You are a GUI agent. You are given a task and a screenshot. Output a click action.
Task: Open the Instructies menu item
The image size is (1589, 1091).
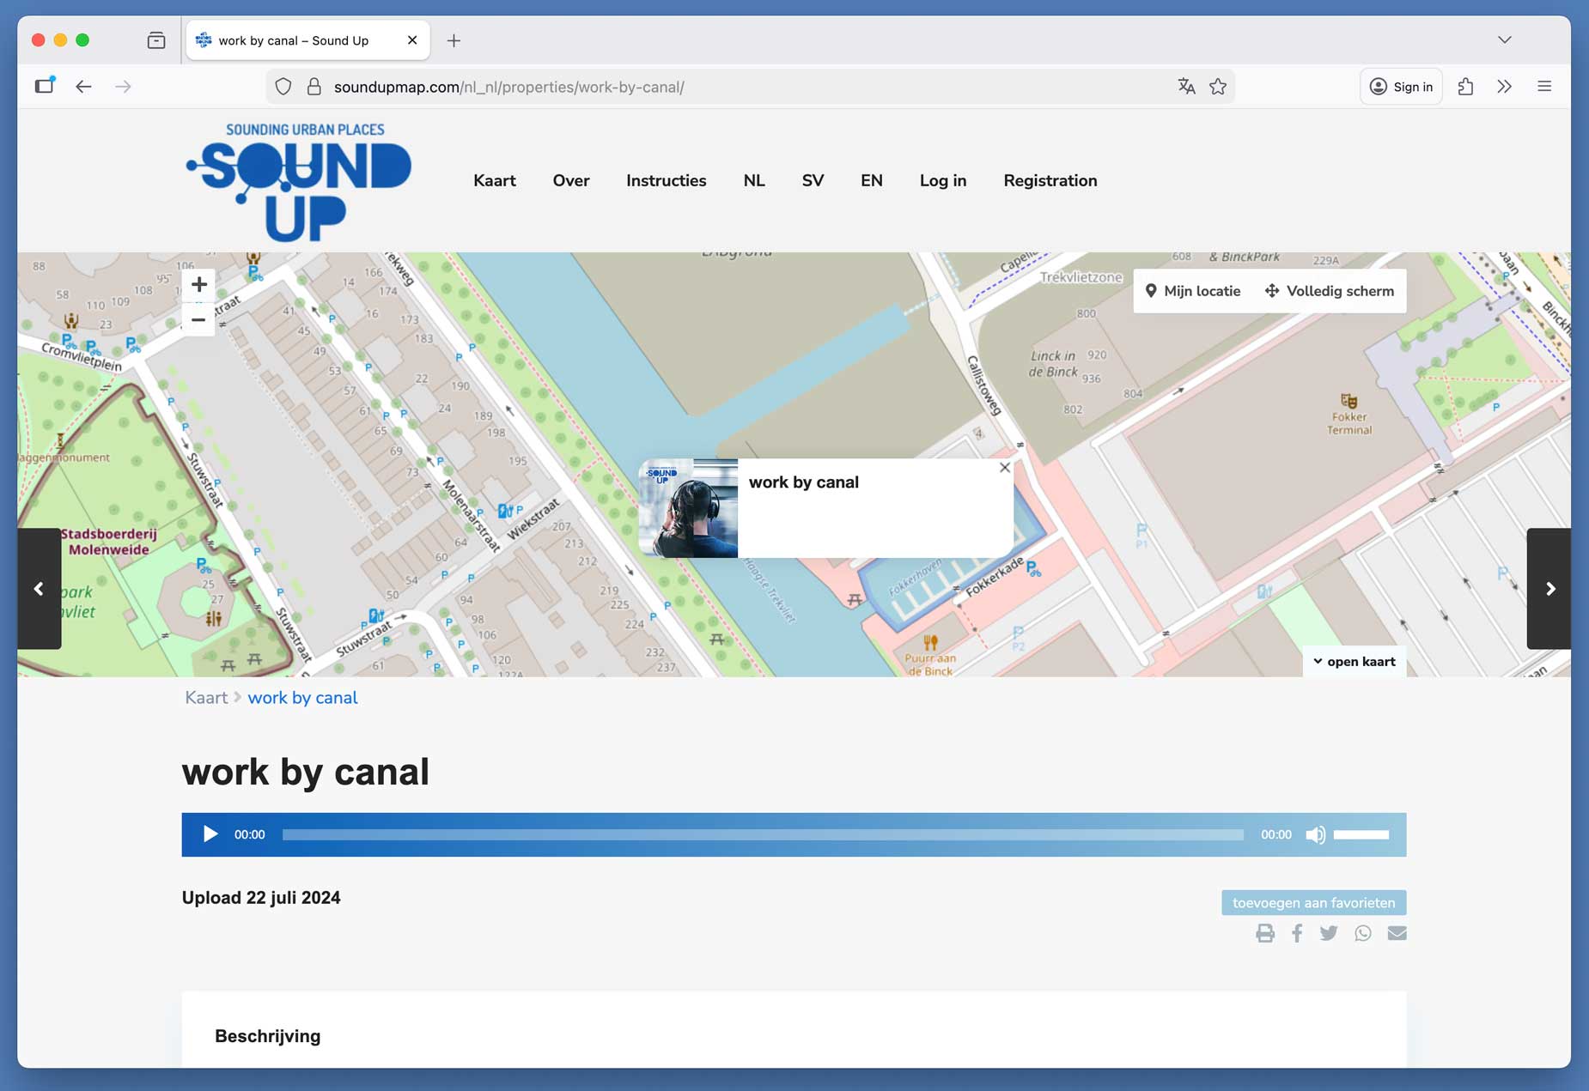point(666,181)
